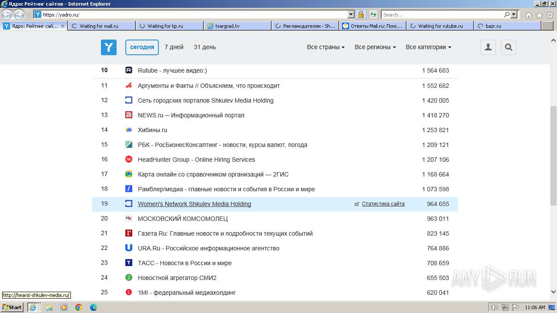The image size is (557, 313).
Task: Open Rutube - лучшее видео link
Action: point(172,70)
